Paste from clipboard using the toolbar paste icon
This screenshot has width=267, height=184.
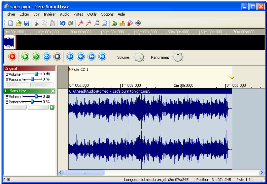click(x=52, y=23)
